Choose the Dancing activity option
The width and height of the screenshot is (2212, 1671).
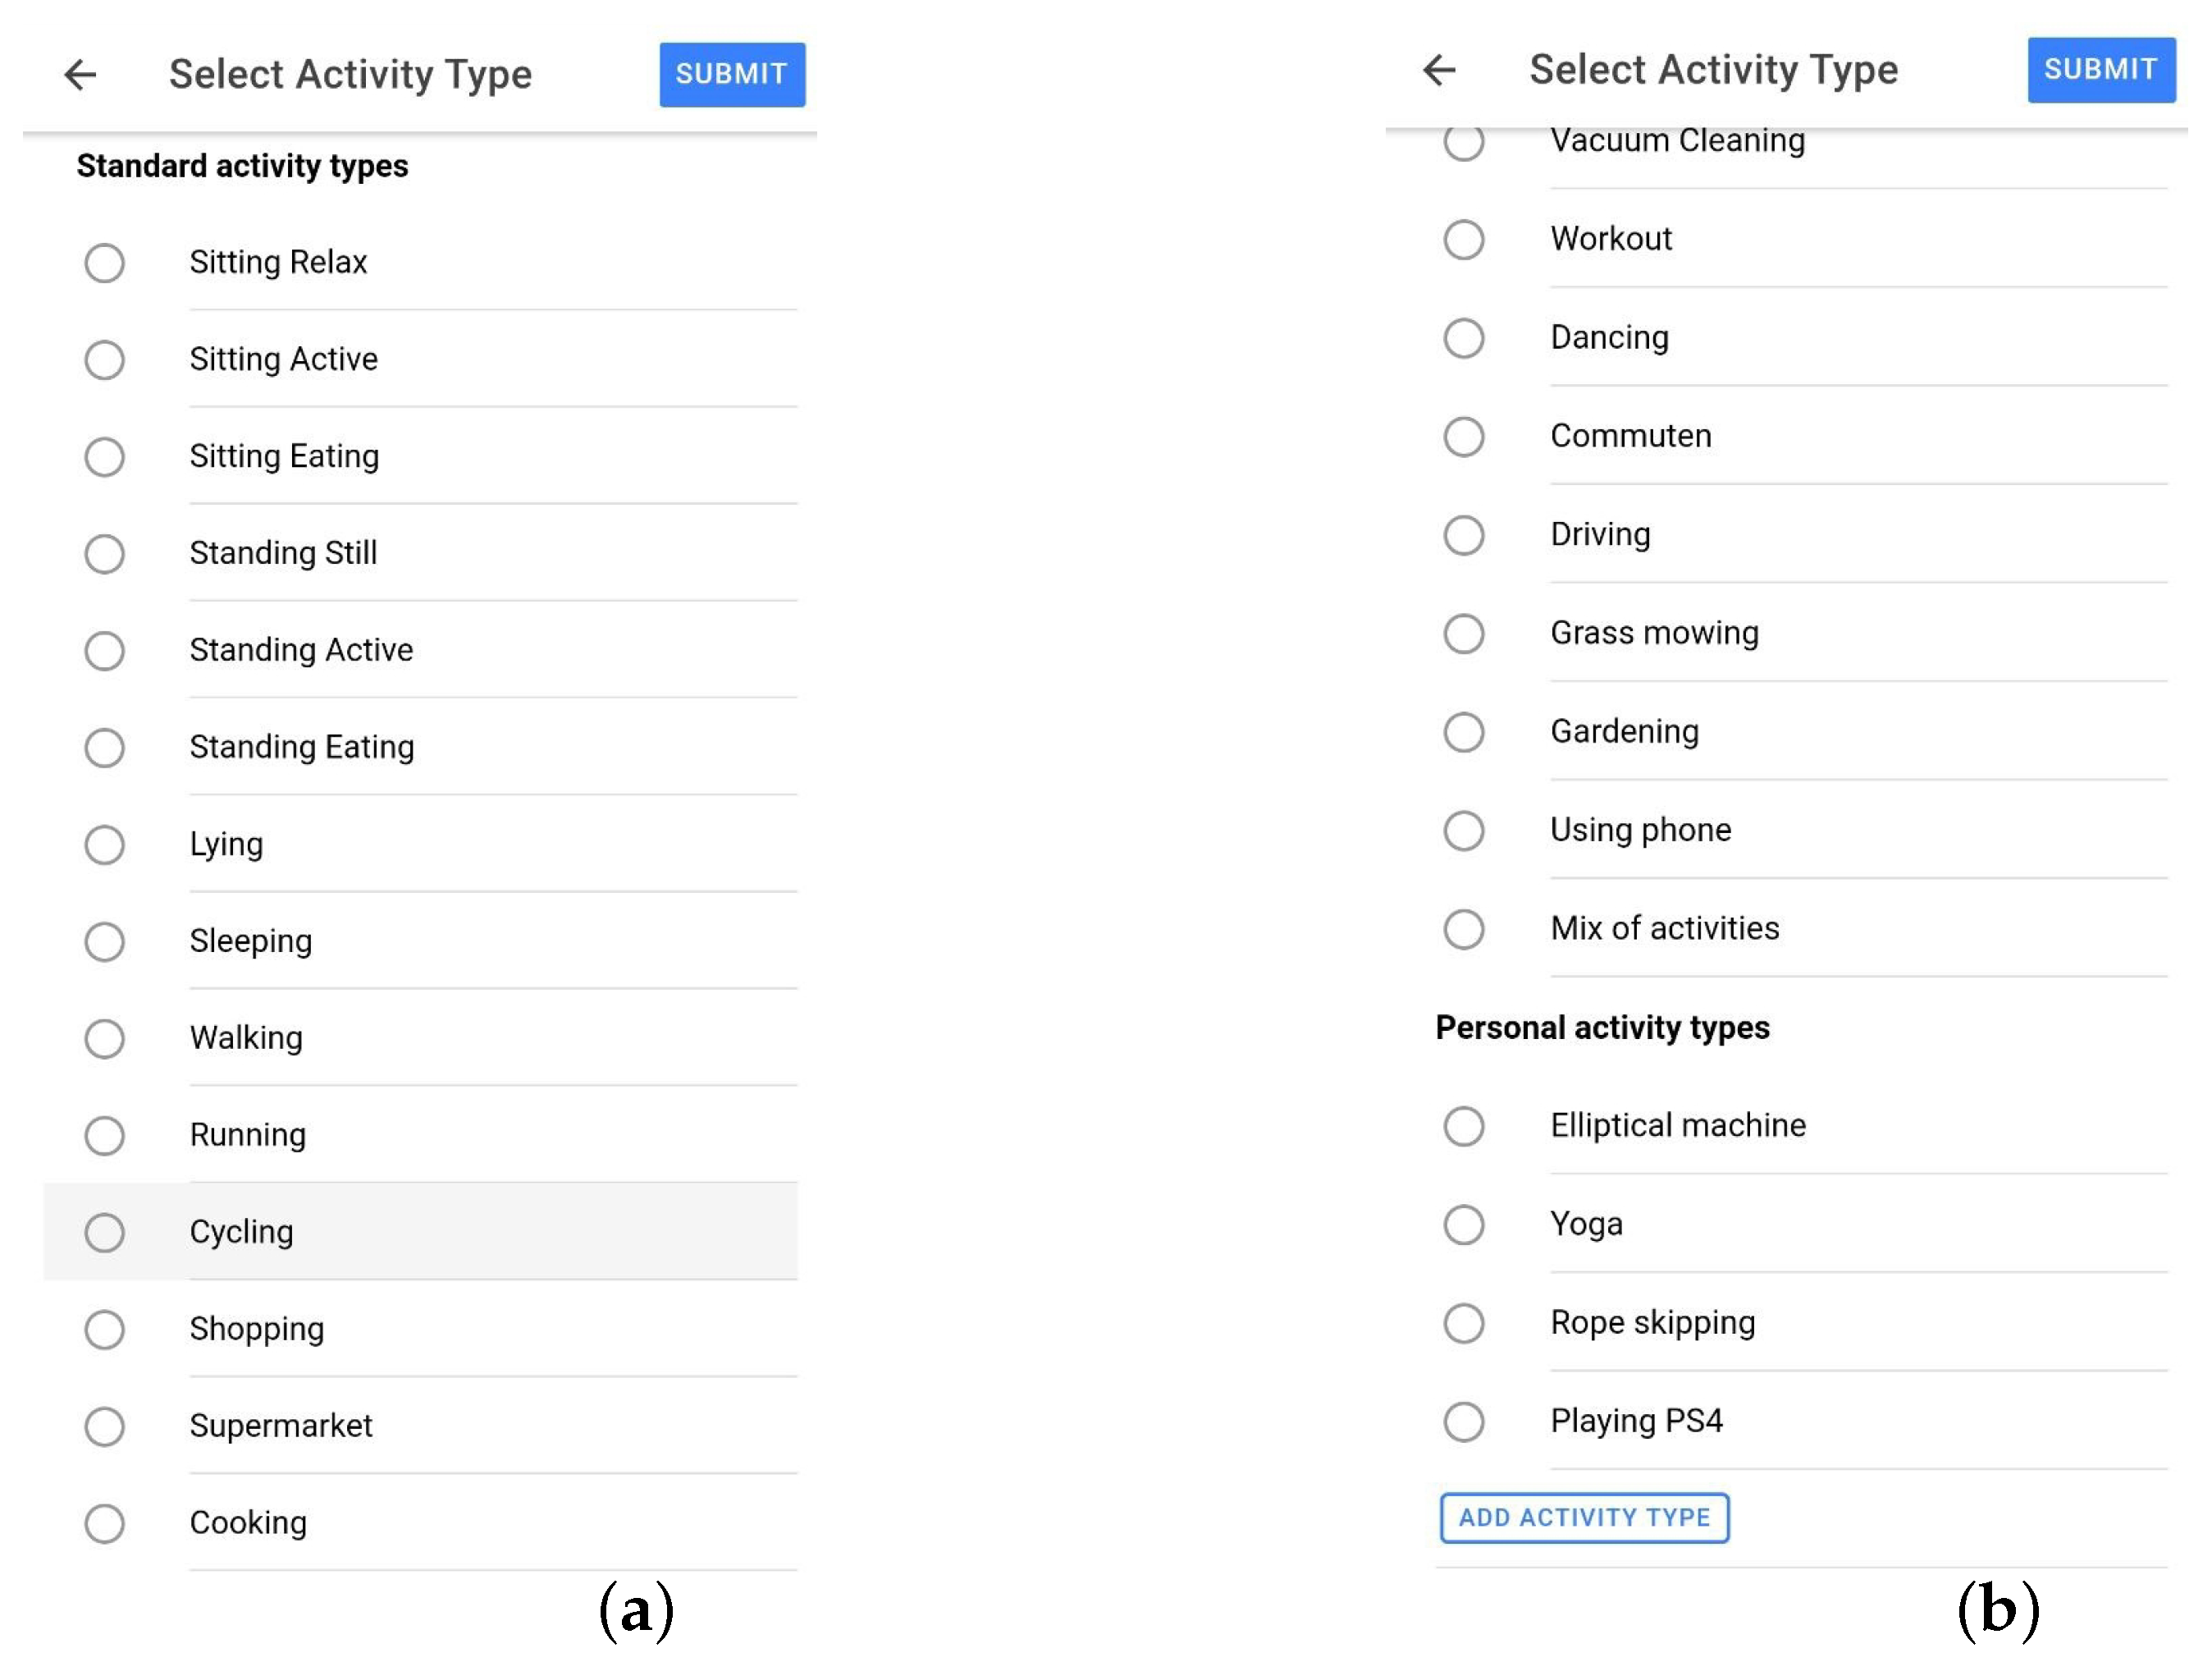(1464, 338)
